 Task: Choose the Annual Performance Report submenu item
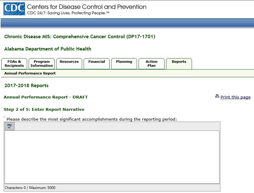30,74
